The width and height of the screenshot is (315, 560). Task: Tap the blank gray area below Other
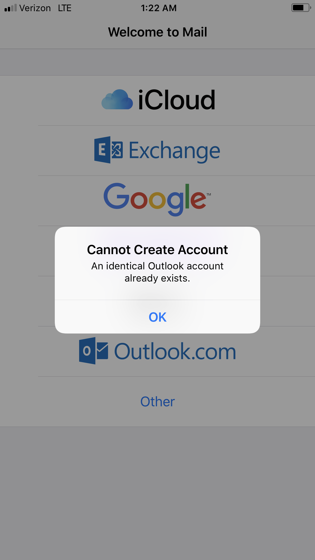157,493
